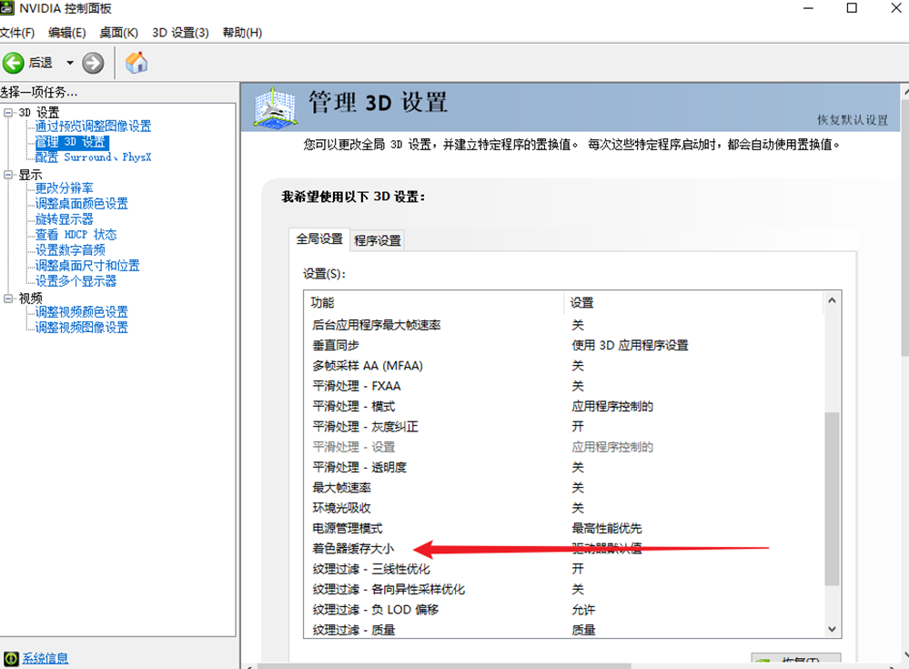Click the bottom horizontal scrollbar thumb
This screenshot has width=909, height=669.
point(443,666)
